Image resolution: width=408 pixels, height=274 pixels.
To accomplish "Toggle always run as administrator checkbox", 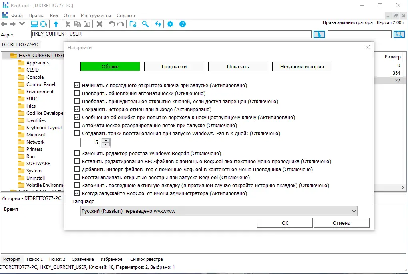I will [x=77, y=193].
